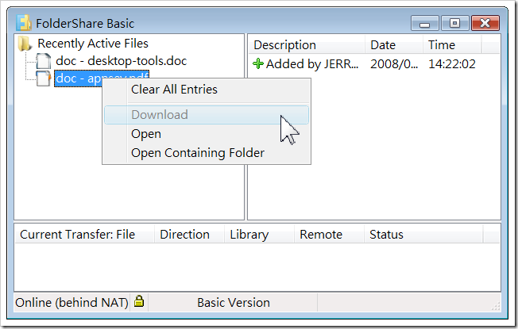Click the resize grip in status bar corner
The image size is (518, 329).
(495, 306)
